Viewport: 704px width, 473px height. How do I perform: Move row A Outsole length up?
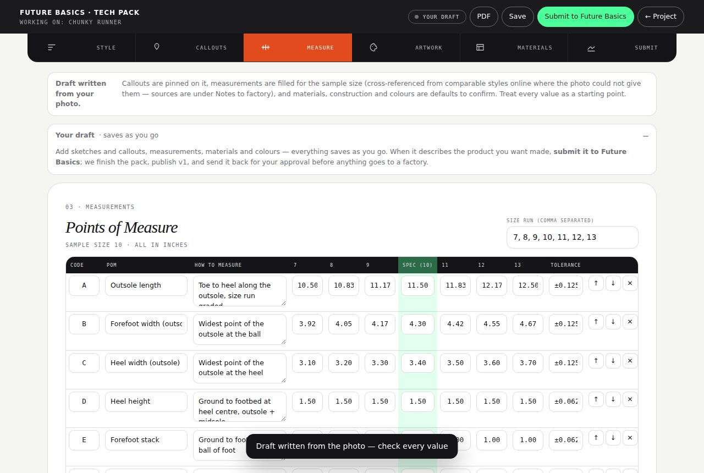coord(596,283)
